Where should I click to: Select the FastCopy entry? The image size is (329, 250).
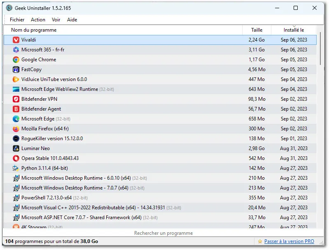tap(31, 69)
